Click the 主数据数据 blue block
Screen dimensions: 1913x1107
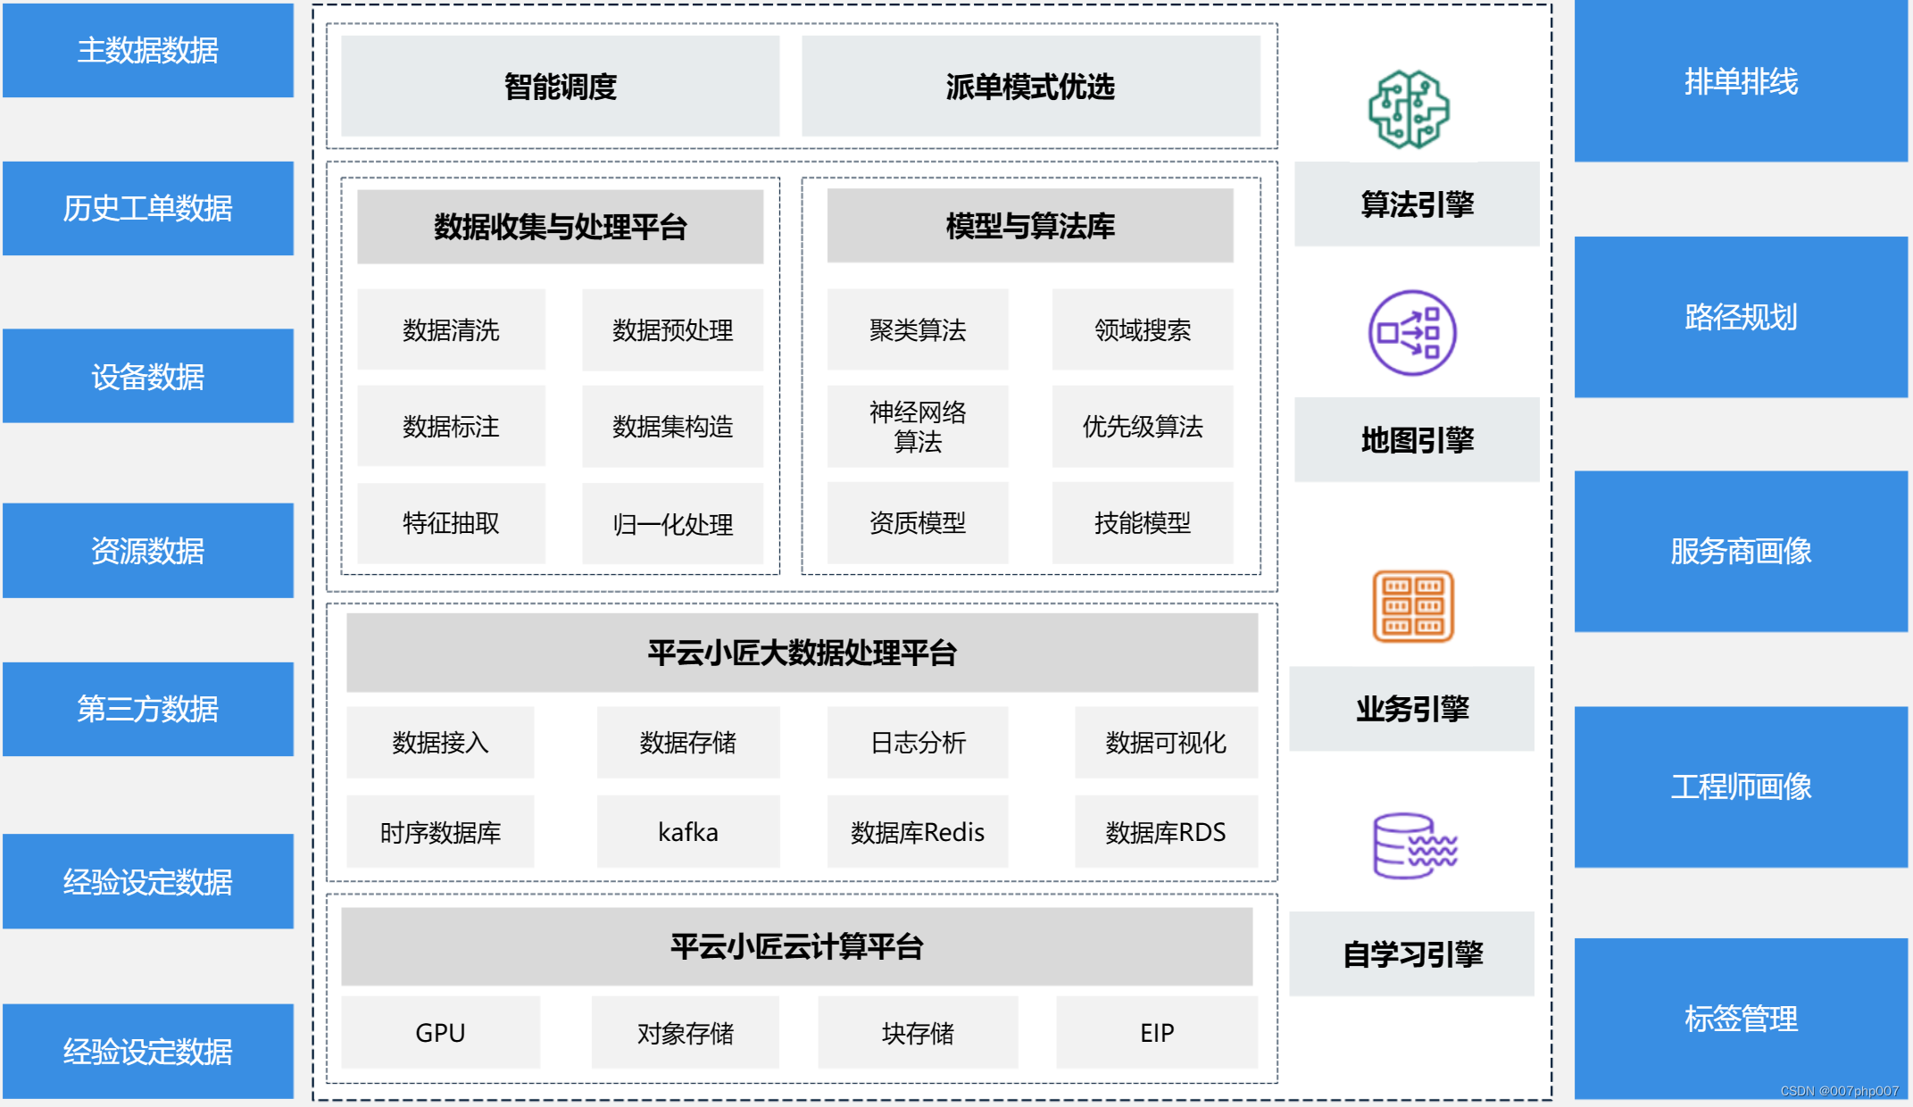click(148, 50)
